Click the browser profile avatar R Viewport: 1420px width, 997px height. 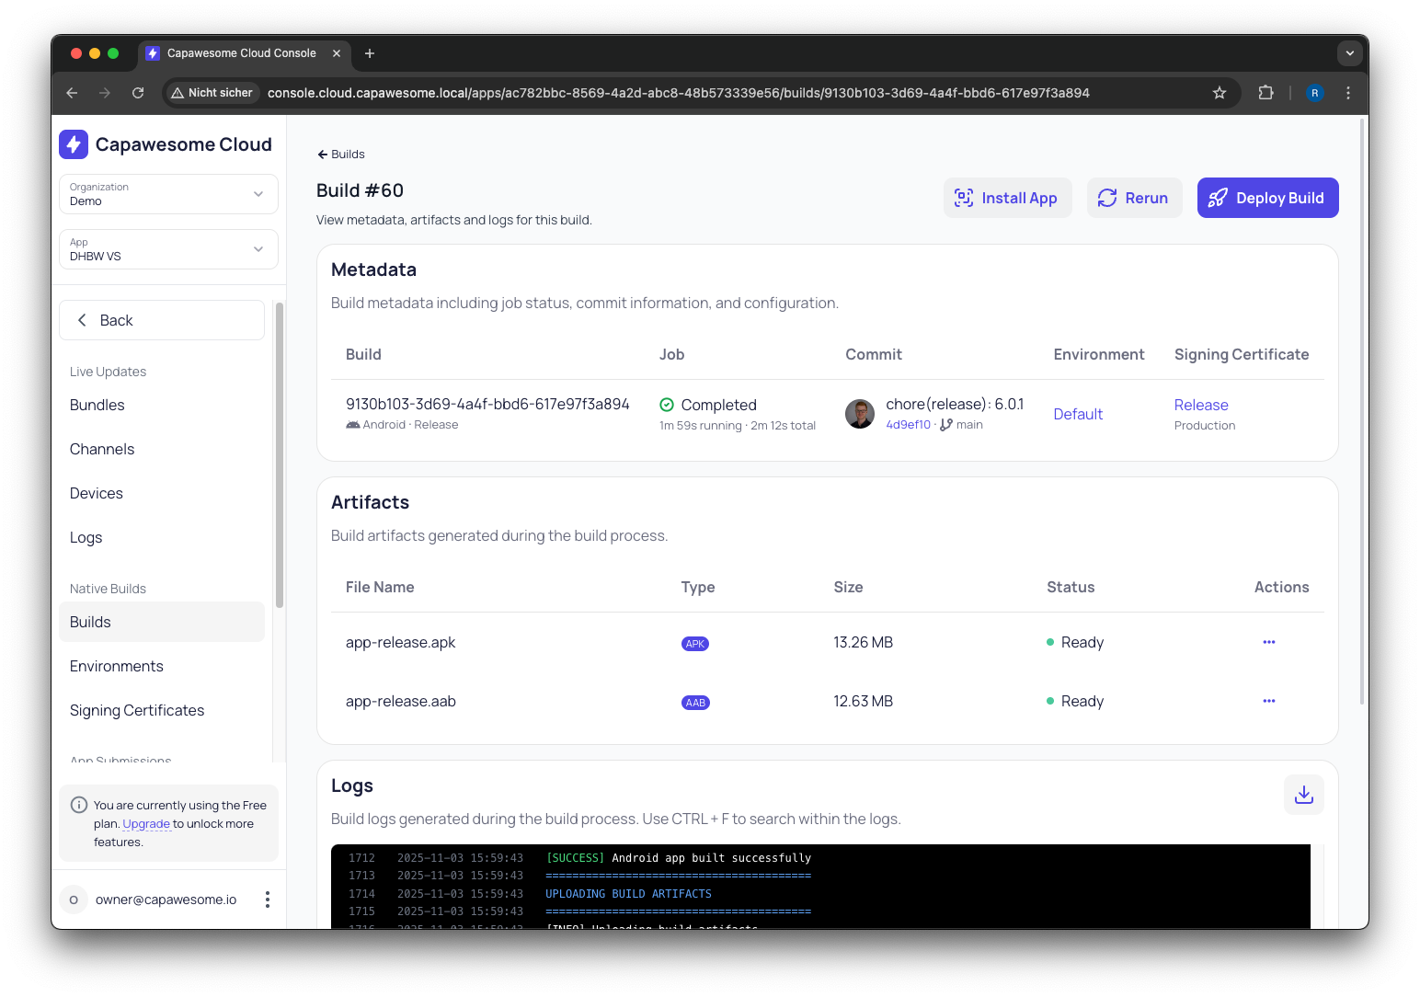1315,93
